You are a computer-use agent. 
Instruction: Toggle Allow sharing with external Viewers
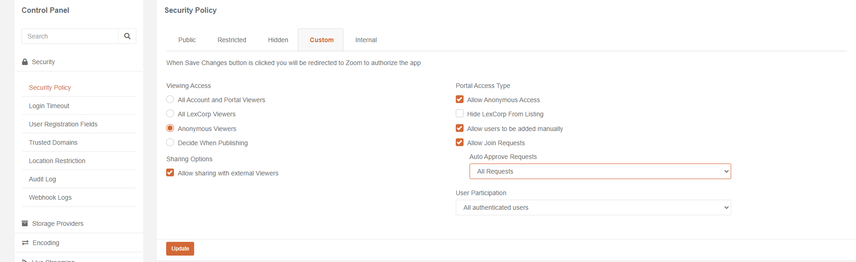(x=170, y=173)
